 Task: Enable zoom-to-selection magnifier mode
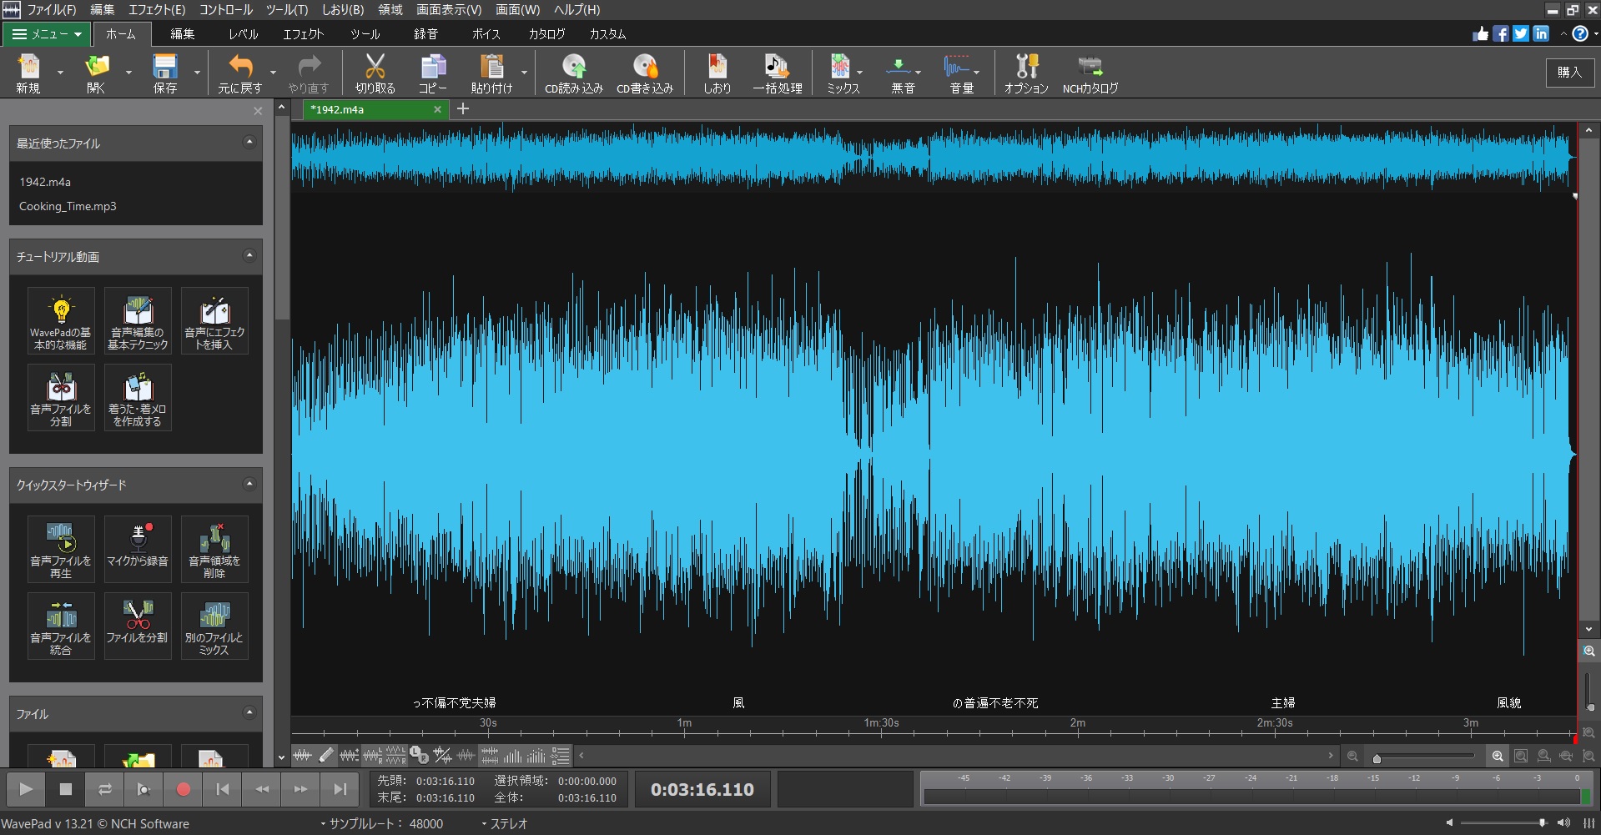(1520, 756)
